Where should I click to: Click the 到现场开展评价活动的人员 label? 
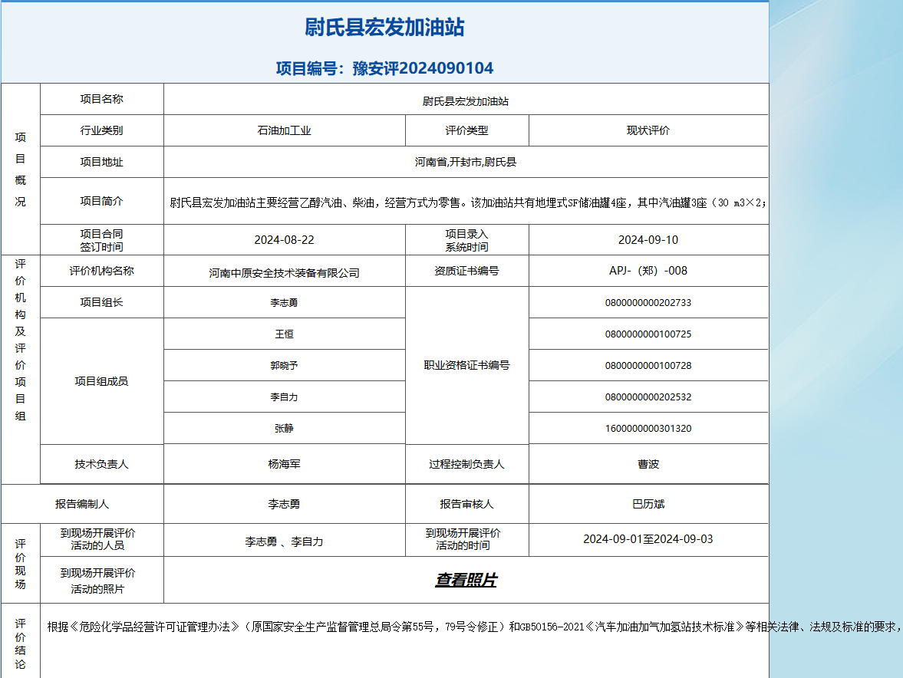pos(97,539)
